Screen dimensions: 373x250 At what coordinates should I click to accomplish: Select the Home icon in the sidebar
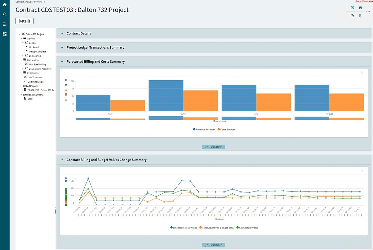[4, 4]
